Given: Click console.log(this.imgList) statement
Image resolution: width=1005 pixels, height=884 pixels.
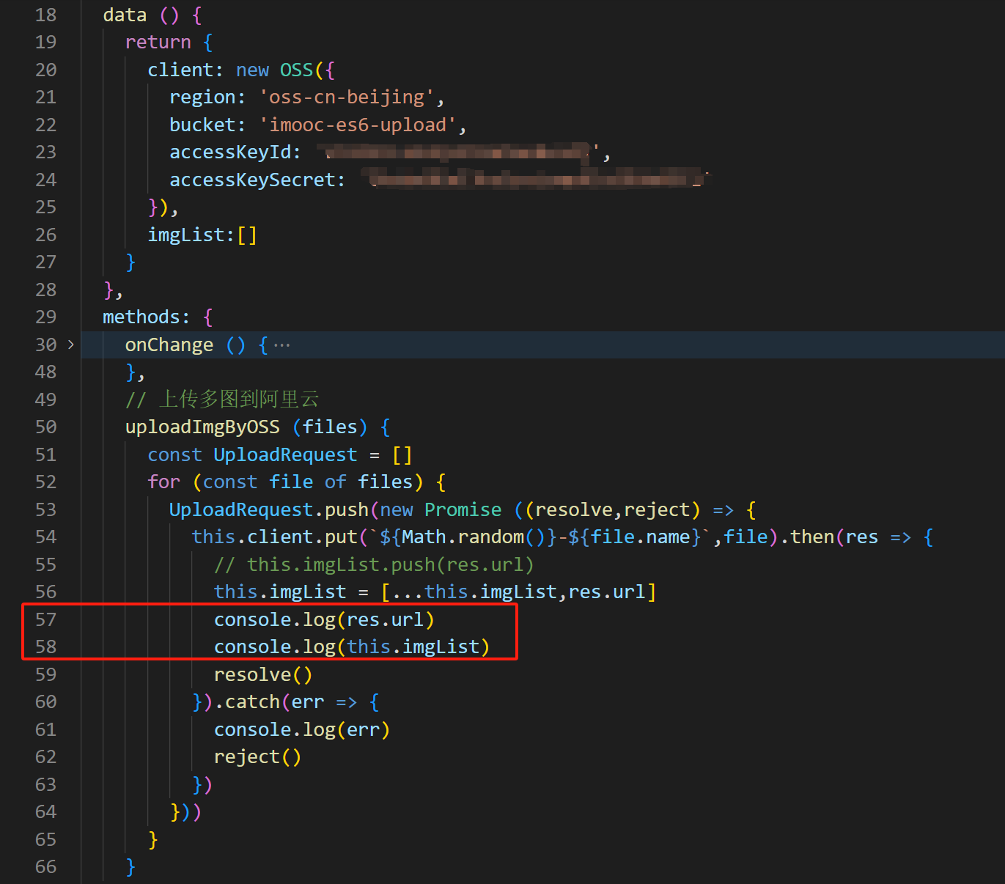Looking at the screenshot, I should click(352, 647).
